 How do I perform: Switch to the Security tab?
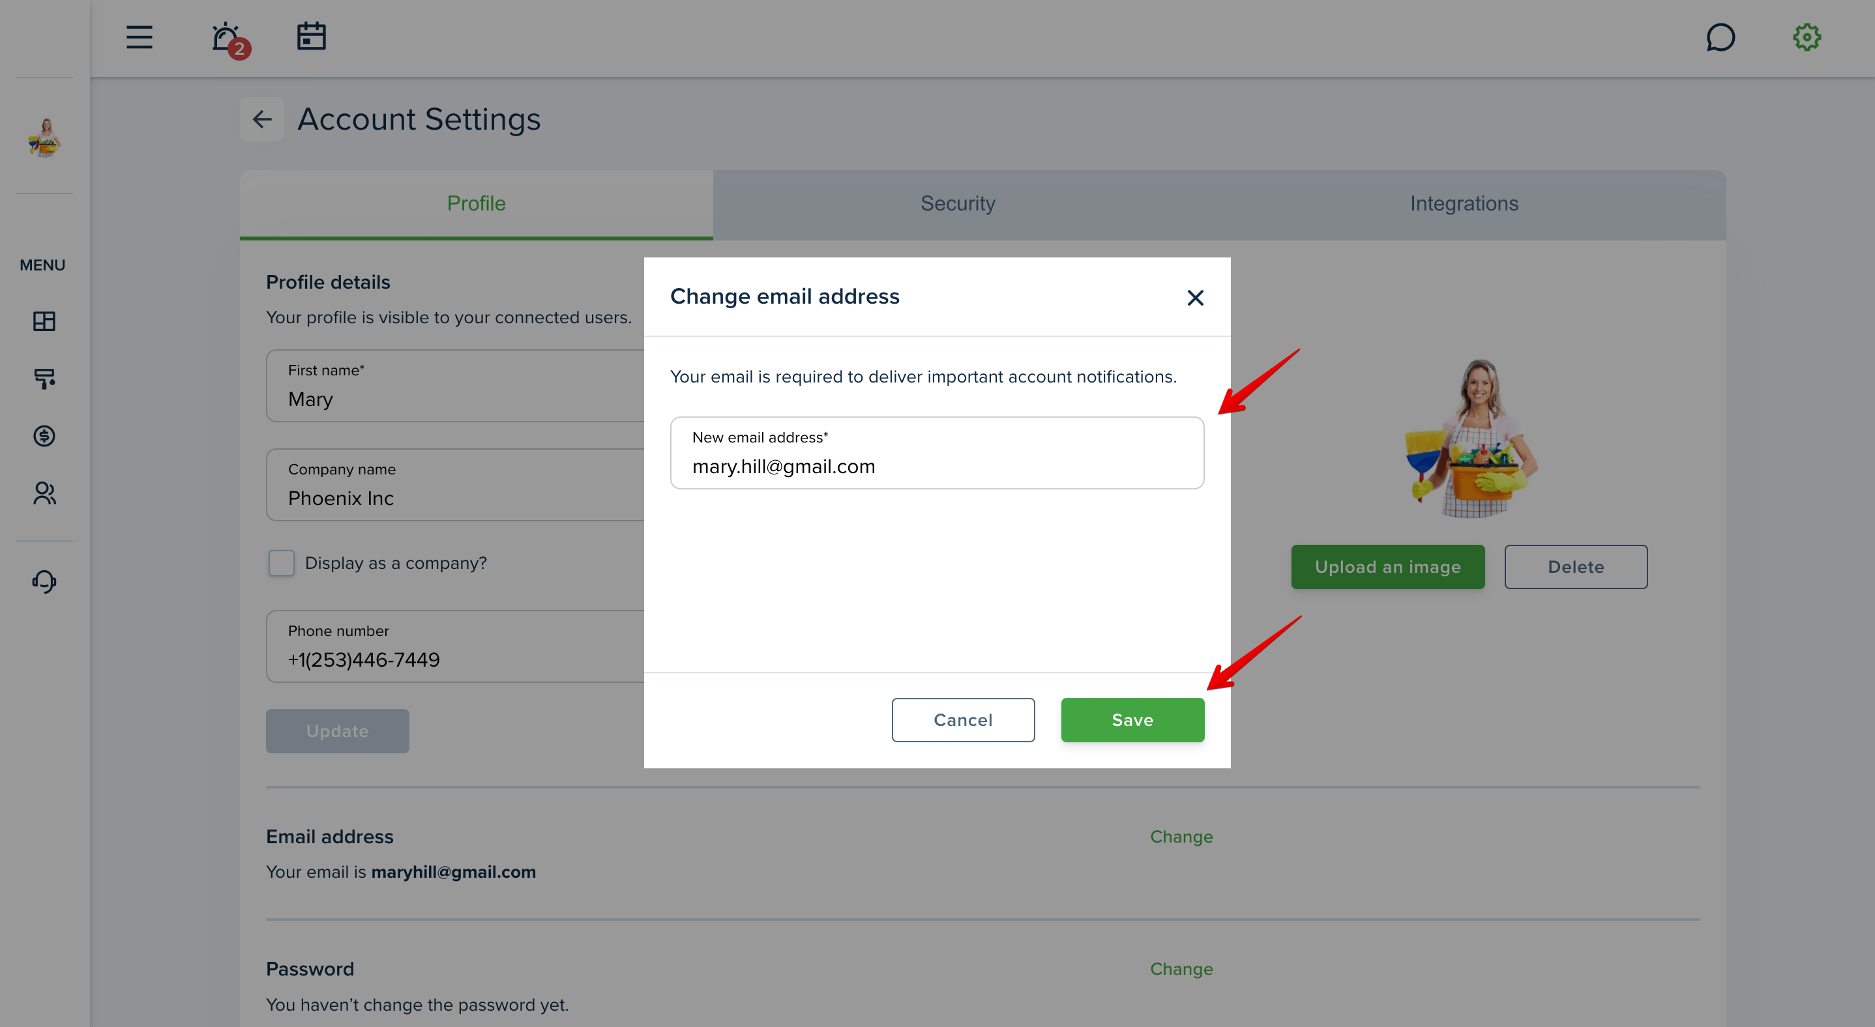point(958,204)
